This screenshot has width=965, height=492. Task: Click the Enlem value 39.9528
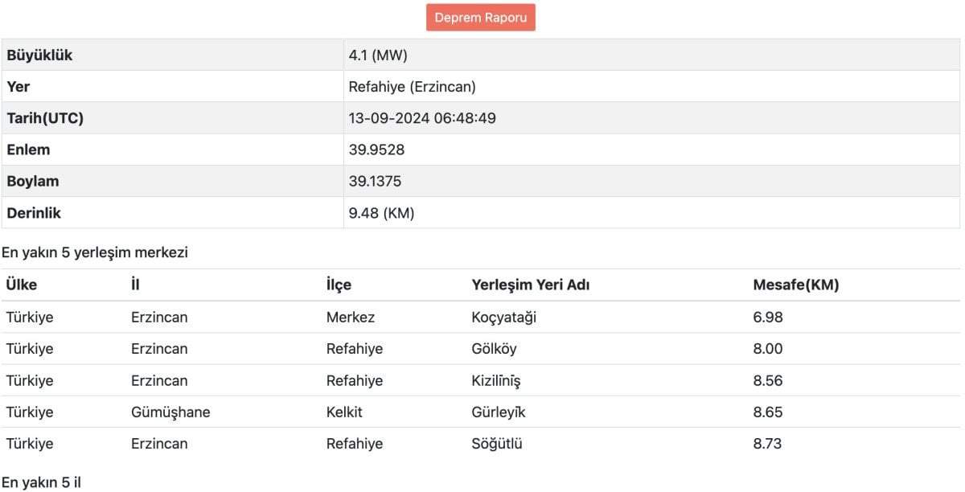[376, 150]
